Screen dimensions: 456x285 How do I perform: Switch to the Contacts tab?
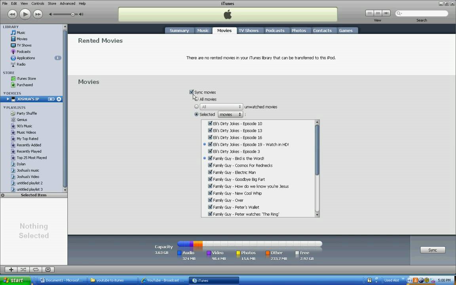point(322,30)
